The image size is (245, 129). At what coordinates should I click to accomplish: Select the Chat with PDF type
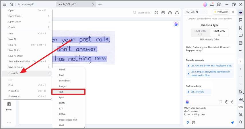click(x=200, y=32)
